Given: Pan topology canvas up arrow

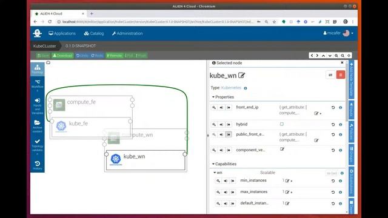Looking at the screenshot, I should [323, 56].
